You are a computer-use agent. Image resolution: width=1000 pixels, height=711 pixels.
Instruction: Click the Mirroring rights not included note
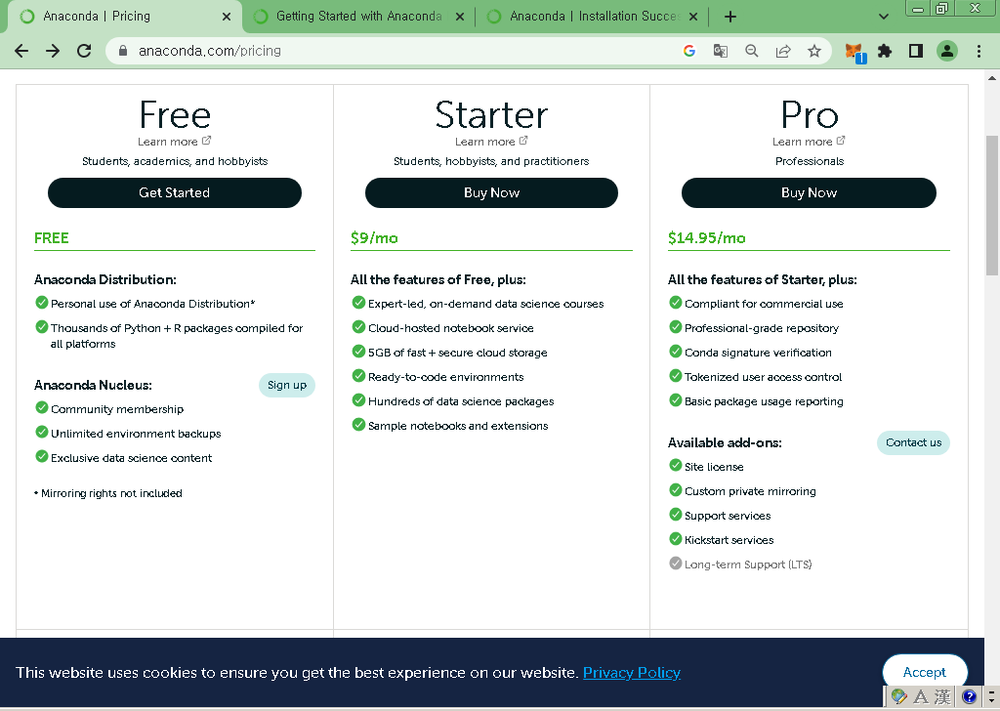(107, 493)
